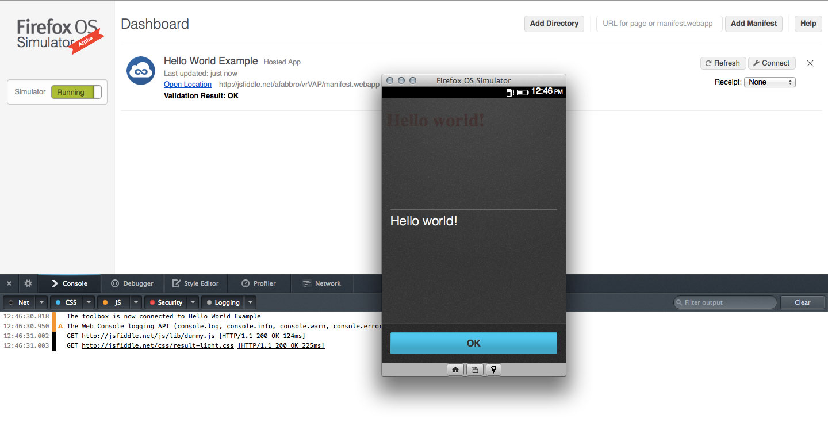828x434 pixels.
Task: Click the HTTP/1.1 200 OK 225ms status
Action: [281, 345]
